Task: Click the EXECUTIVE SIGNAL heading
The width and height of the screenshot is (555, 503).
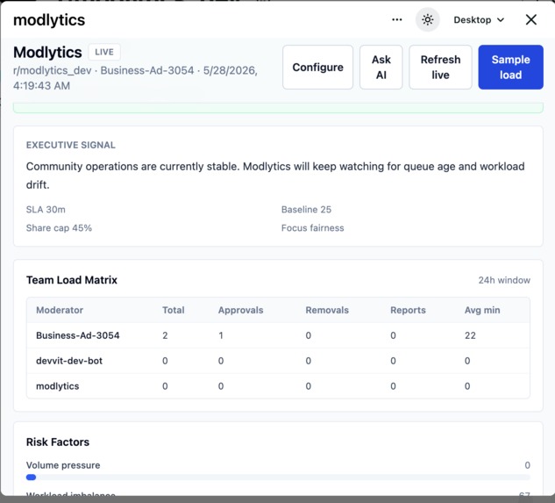Action: (x=71, y=145)
